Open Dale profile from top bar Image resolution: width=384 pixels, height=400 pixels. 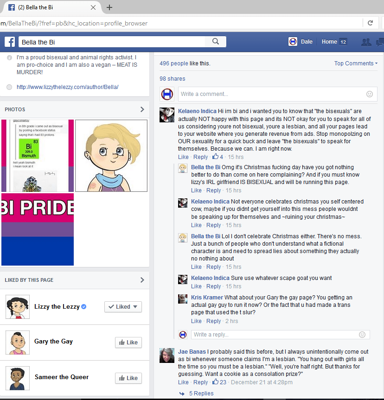click(x=301, y=42)
